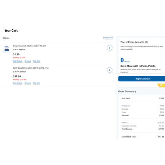Change quantity of the Meijer battery item
The image size is (165, 165).
(x=110, y=48)
